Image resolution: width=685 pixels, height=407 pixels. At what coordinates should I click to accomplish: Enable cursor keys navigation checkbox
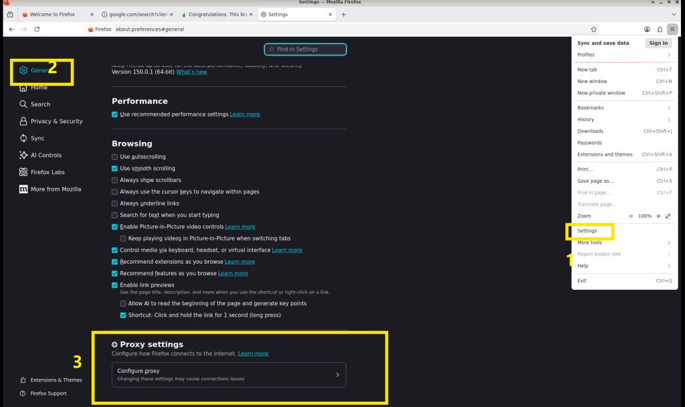click(x=114, y=191)
